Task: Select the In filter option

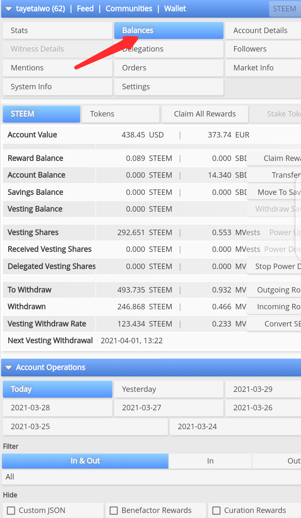Action: 210,461
